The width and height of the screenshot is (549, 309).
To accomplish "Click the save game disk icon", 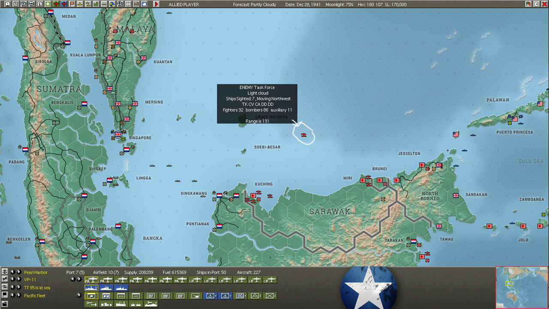I will tap(7, 4).
